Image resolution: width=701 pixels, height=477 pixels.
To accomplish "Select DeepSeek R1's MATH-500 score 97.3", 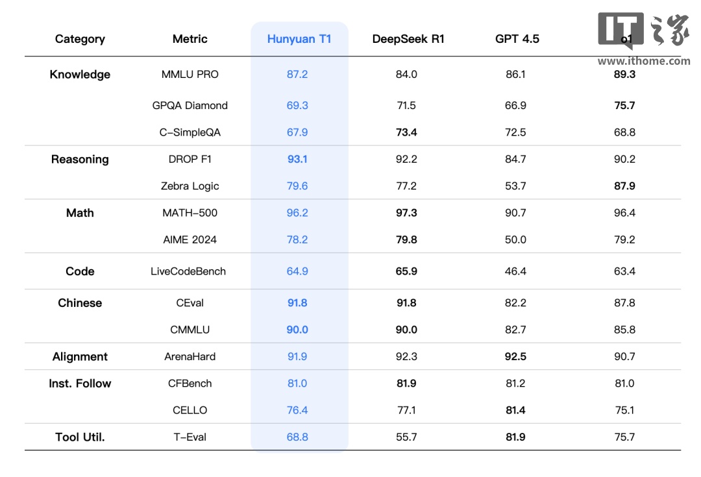I will [x=406, y=213].
